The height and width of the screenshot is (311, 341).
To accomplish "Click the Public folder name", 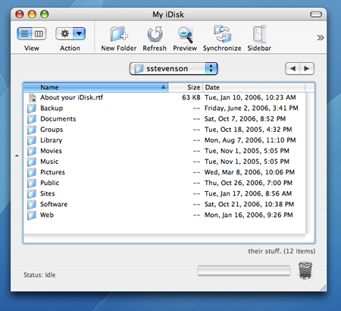I will click(50, 183).
